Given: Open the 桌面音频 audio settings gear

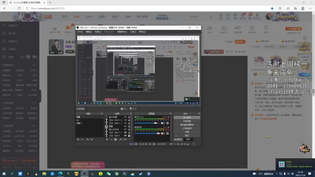Looking at the screenshot, I should [168, 133].
